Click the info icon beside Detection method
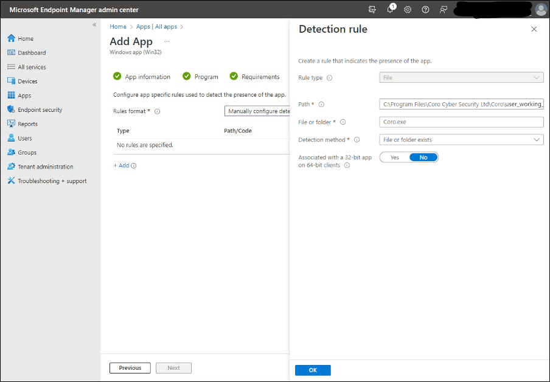Image resolution: width=550 pixels, height=382 pixels. [357, 140]
